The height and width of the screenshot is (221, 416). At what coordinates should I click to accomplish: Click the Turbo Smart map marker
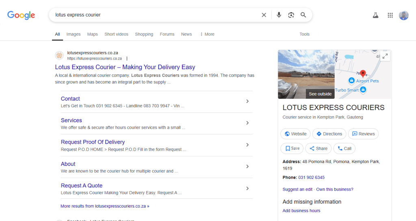coord(363,89)
